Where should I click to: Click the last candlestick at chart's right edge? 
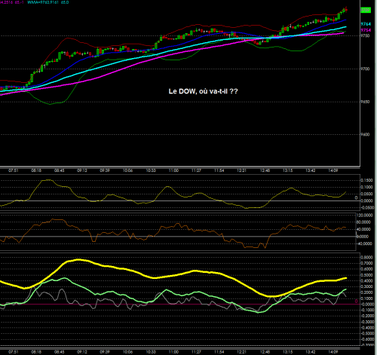point(347,10)
